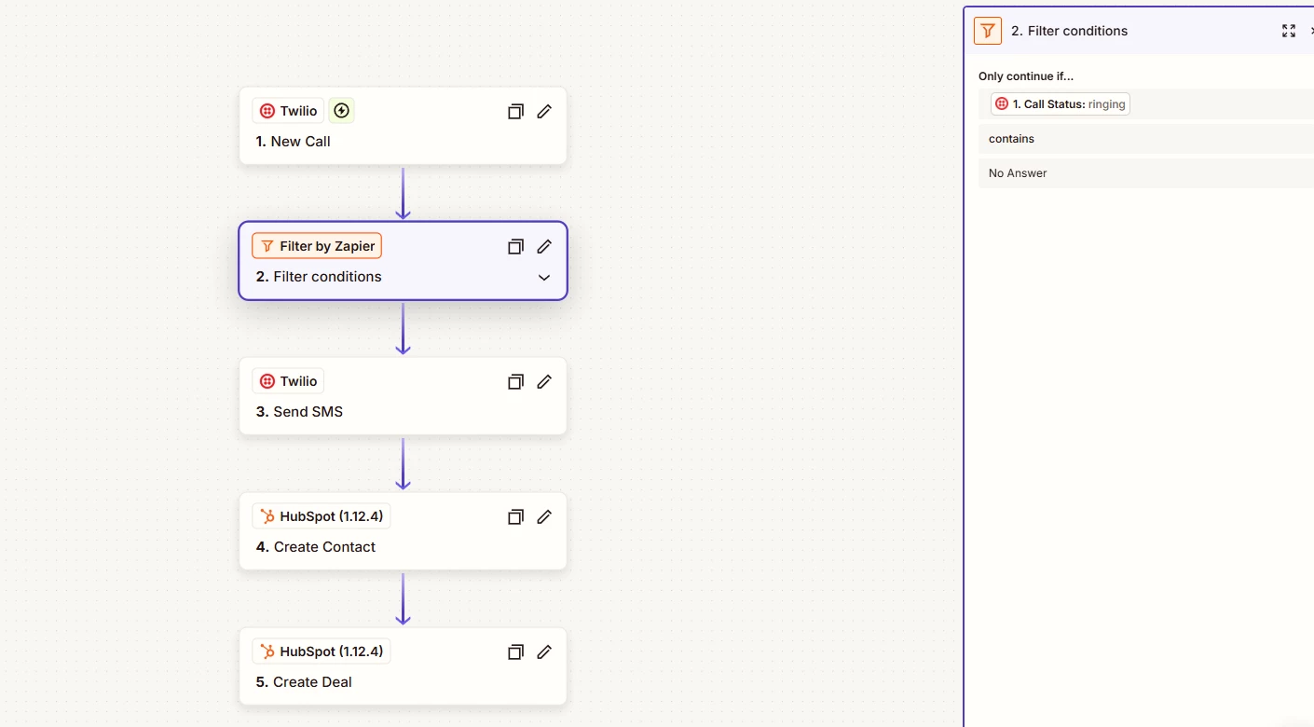Duplicate the Create Contact step
The width and height of the screenshot is (1314, 727).
[515, 517]
